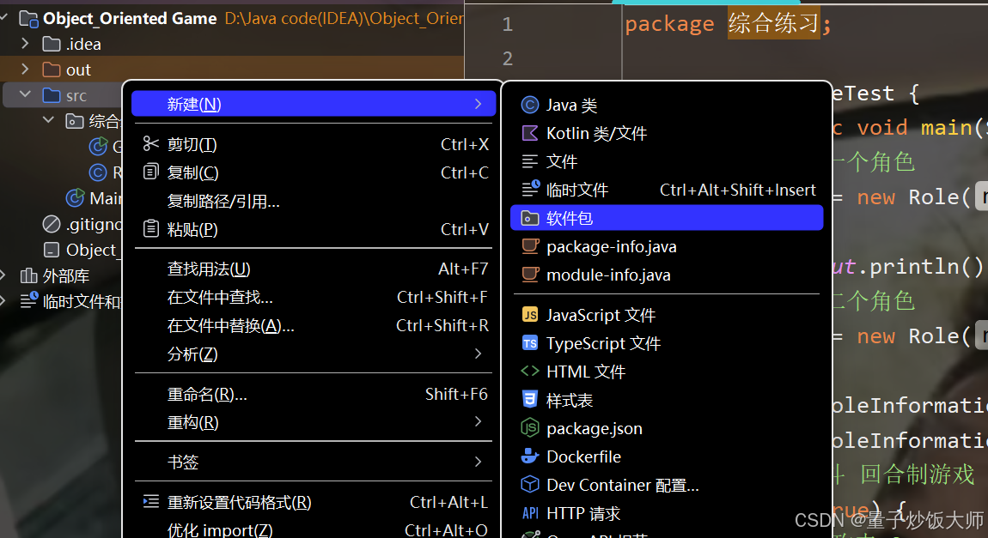Open Dev Container 配置...
988x538 pixels.
click(667, 485)
